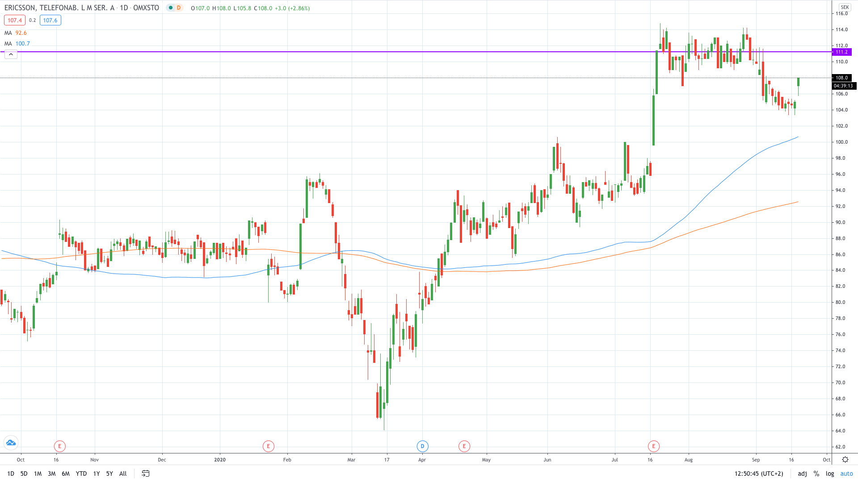Screen dimensions: 858x482
Task: Select the 1D time range
Action: [x=11, y=474]
